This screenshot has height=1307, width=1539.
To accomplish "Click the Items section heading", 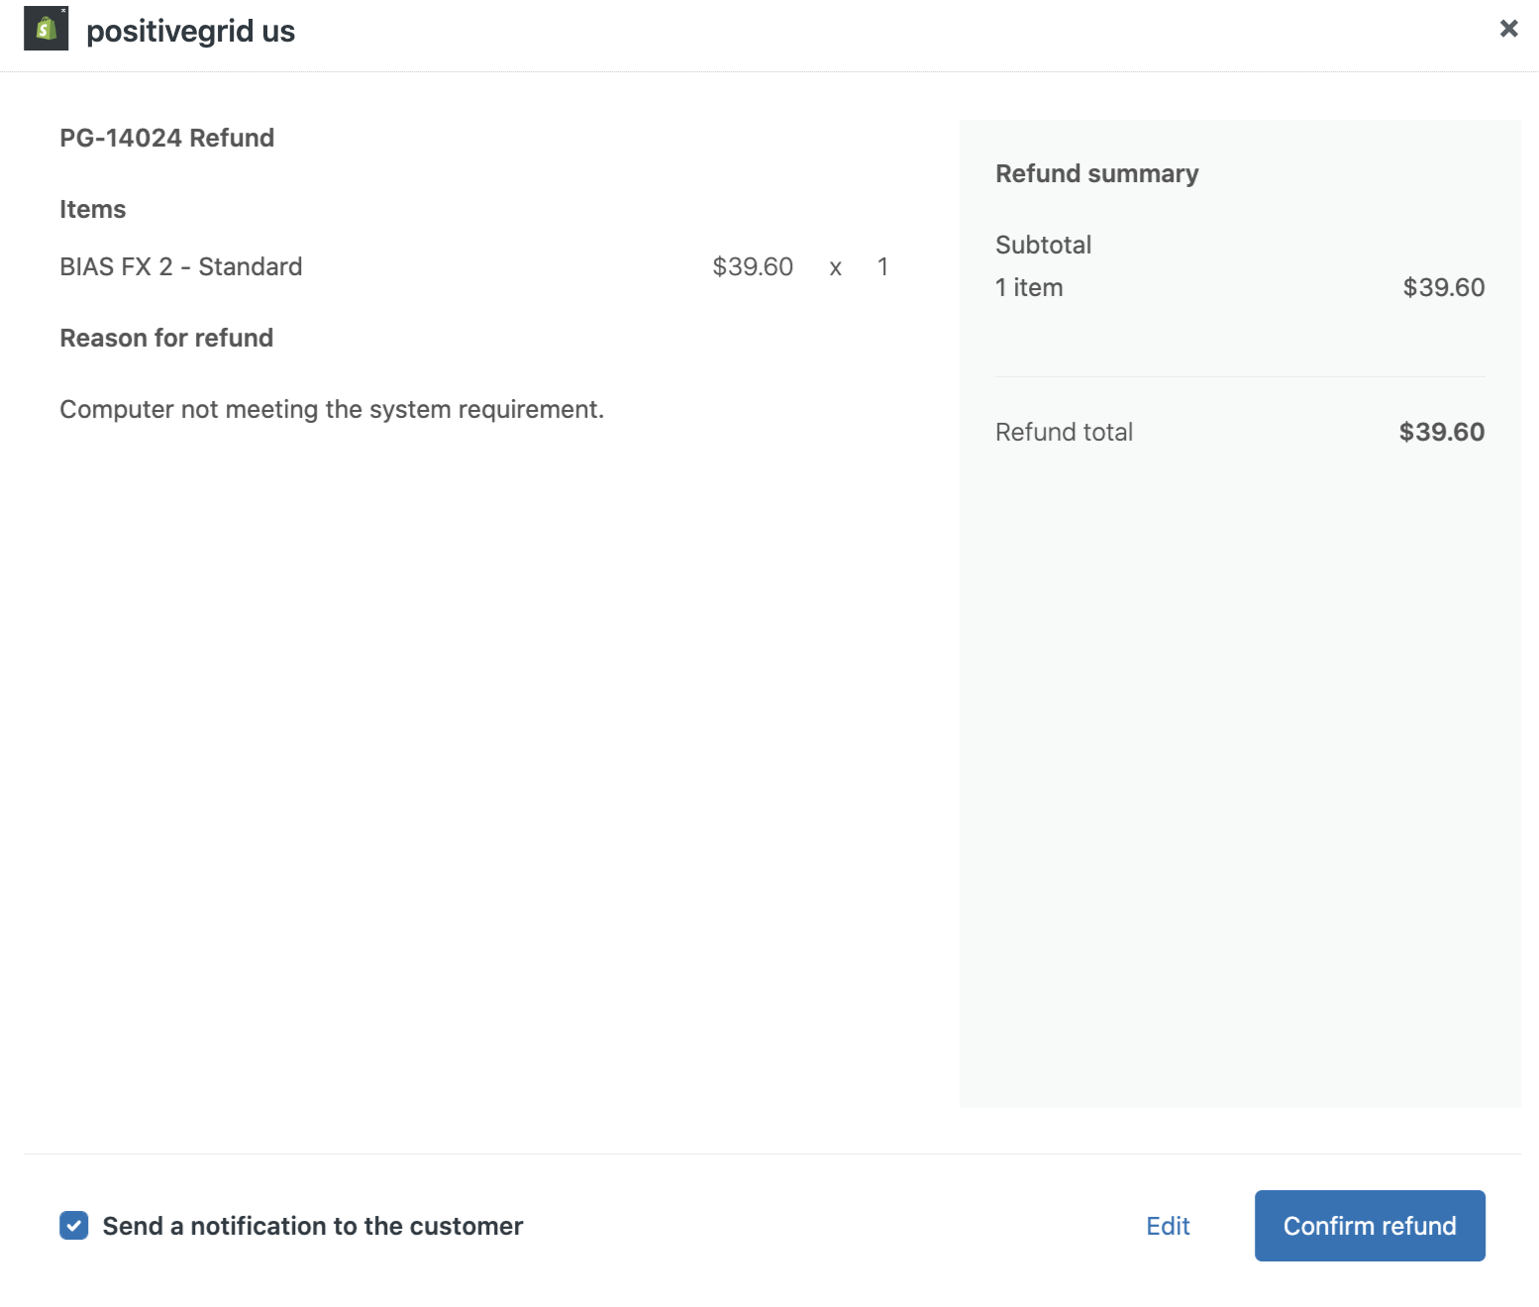I will click(93, 209).
